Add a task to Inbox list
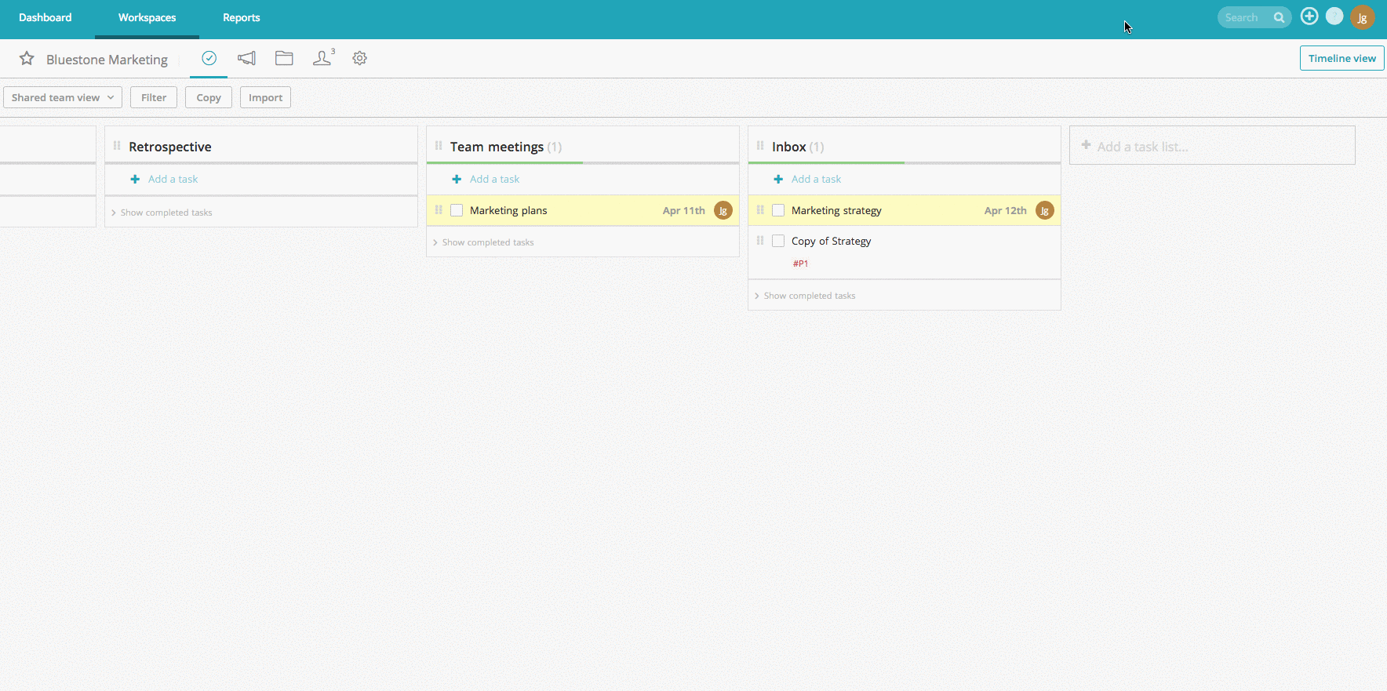The image size is (1387, 691). pos(816,180)
